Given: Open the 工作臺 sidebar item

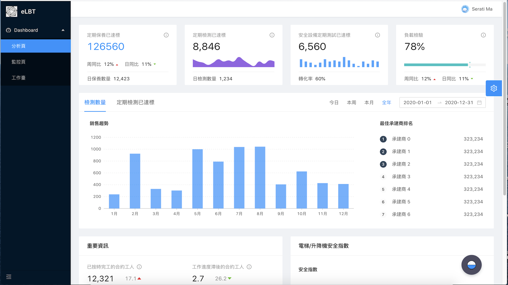Looking at the screenshot, I should coord(19,78).
